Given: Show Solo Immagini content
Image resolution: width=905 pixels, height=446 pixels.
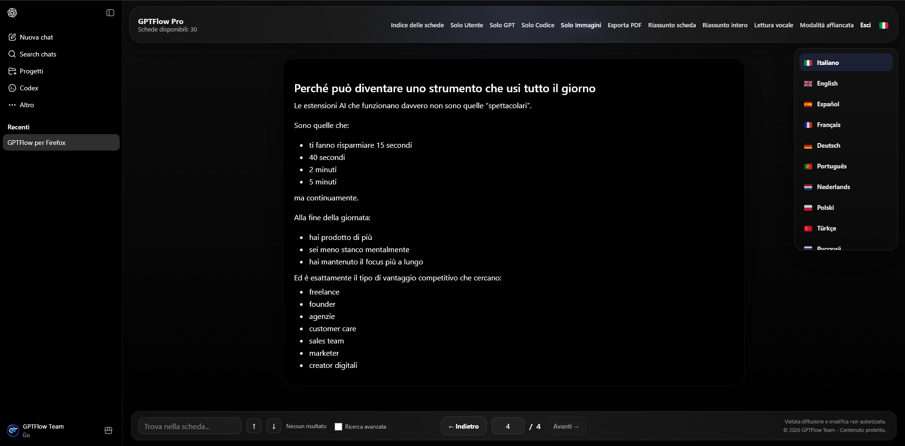Looking at the screenshot, I should pos(581,25).
